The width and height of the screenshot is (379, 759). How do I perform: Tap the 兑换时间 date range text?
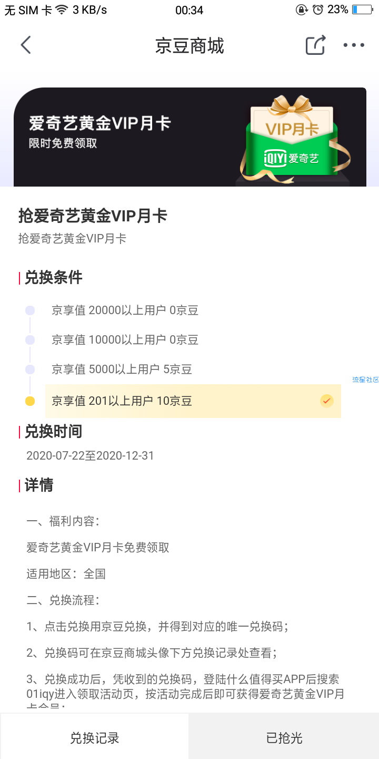tap(90, 455)
